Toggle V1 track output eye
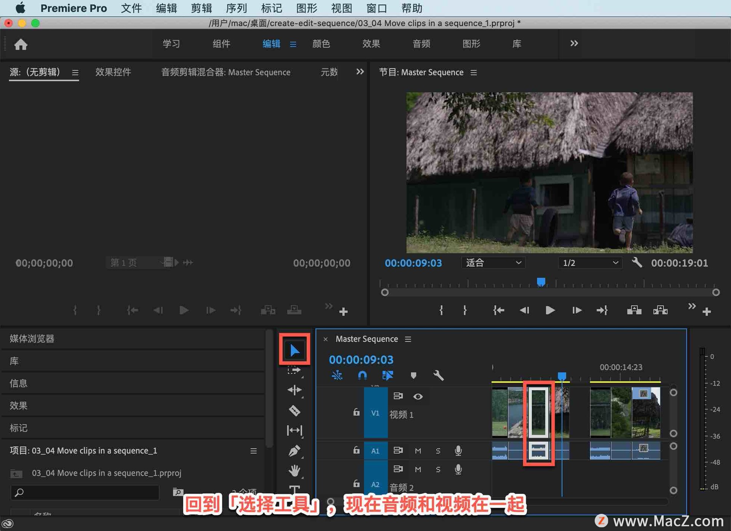The image size is (731, 531). [418, 396]
